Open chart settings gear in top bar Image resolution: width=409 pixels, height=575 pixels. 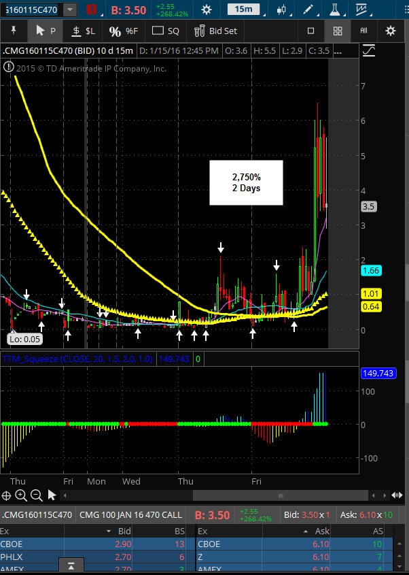207,10
